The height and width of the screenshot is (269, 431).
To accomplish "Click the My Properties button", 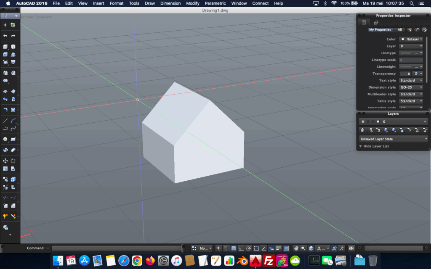I will pyautogui.click(x=380, y=29).
